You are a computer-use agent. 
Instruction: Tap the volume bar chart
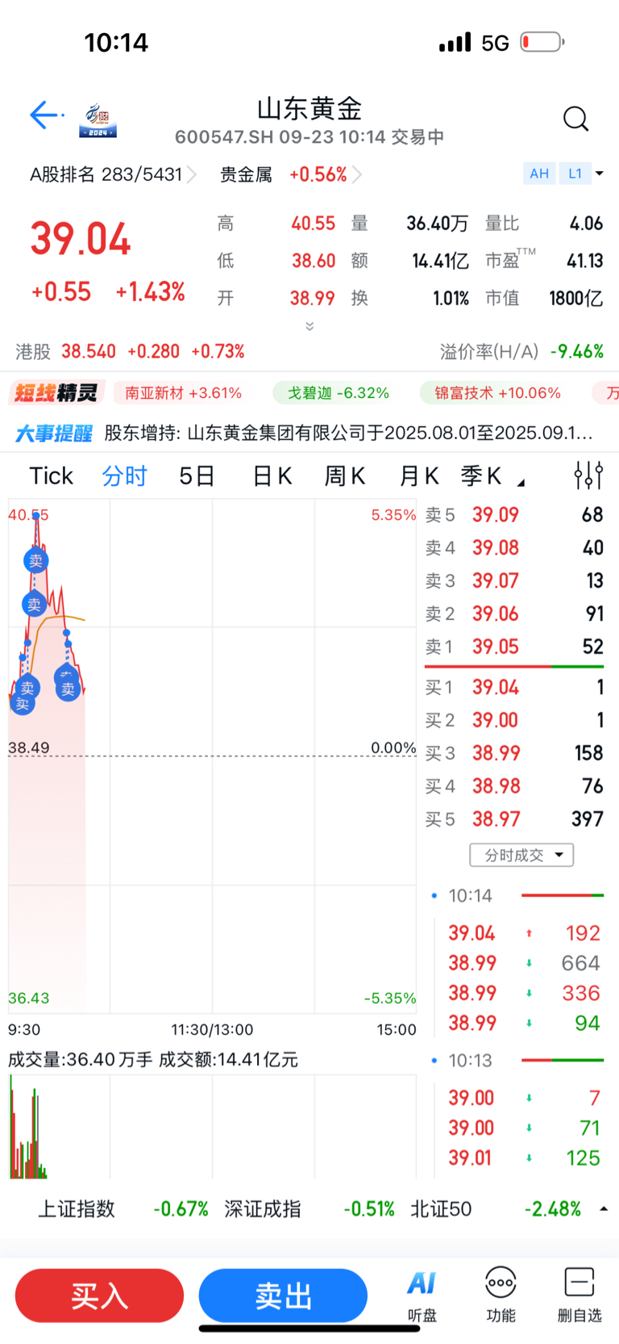coord(212,1126)
